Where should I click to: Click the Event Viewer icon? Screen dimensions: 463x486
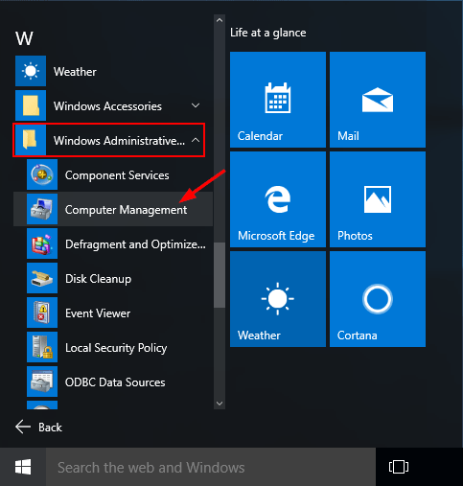coord(42,312)
